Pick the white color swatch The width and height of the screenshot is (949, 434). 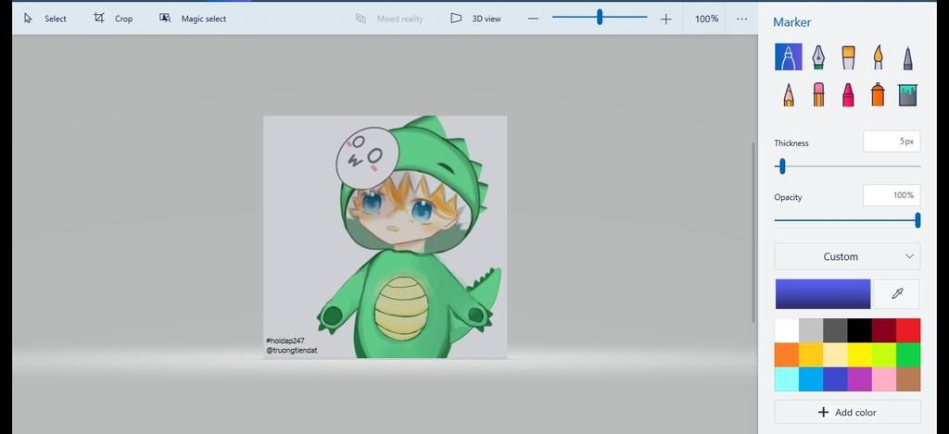(787, 330)
